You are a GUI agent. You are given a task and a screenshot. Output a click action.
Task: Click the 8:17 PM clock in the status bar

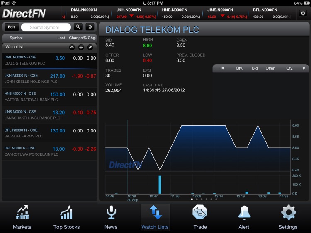155,3
